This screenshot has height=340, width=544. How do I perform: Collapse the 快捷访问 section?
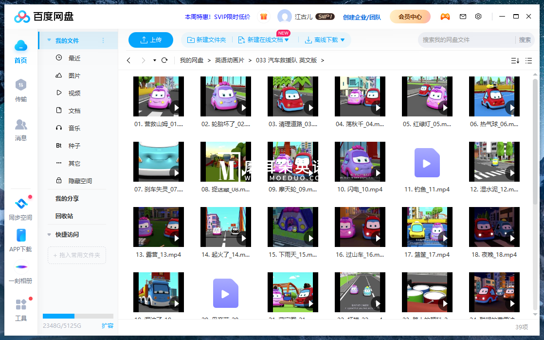click(x=49, y=234)
